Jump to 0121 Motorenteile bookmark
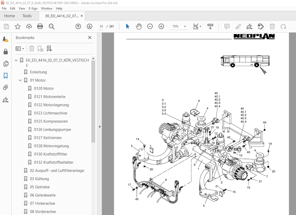 pyautogui.click(x=50, y=97)
